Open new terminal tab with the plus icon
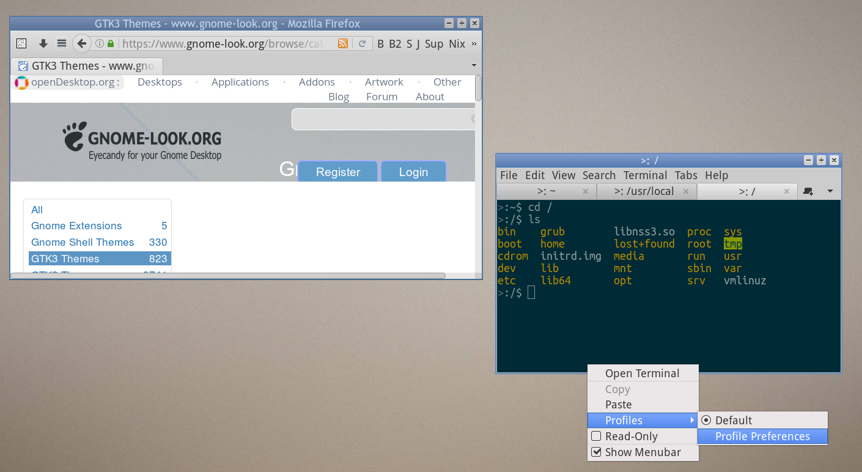 [x=808, y=191]
